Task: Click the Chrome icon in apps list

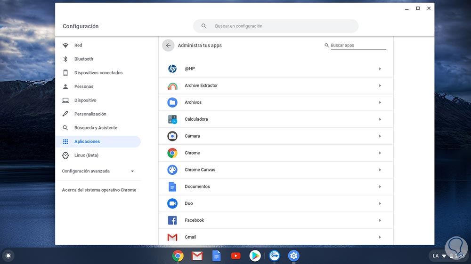Action: (x=172, y=153)
